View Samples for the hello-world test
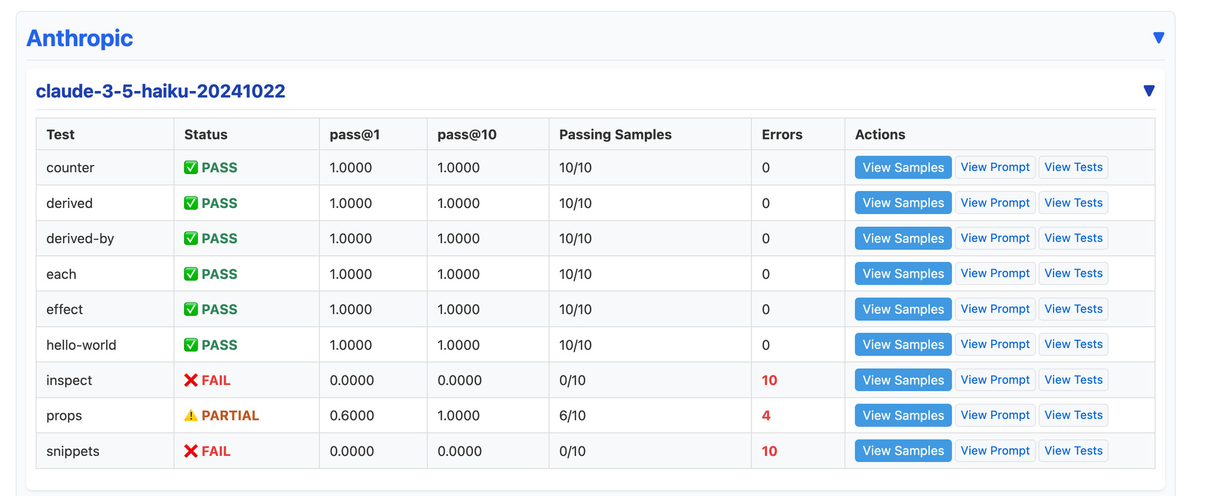Screen dimensions: 1213x496 click(x=903, y=344)
